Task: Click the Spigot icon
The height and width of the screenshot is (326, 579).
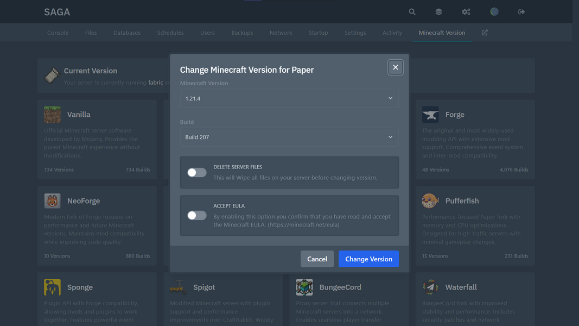Action: 178,287
